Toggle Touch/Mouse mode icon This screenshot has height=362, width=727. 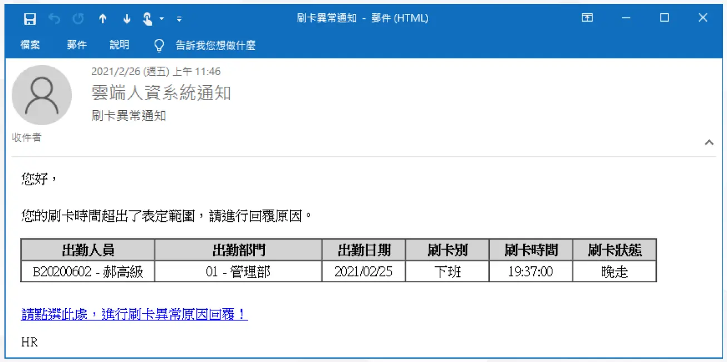pyautogui.click(x=148, y=18)
